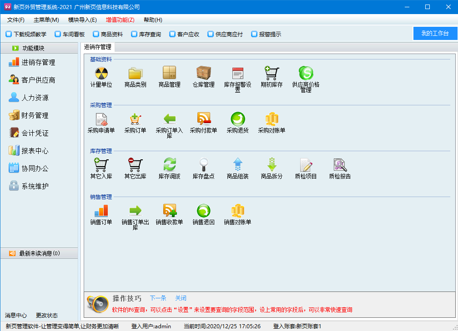The image size is (458, 331).
Task: Click 下一条 tip link
Action: pos(158,298)
